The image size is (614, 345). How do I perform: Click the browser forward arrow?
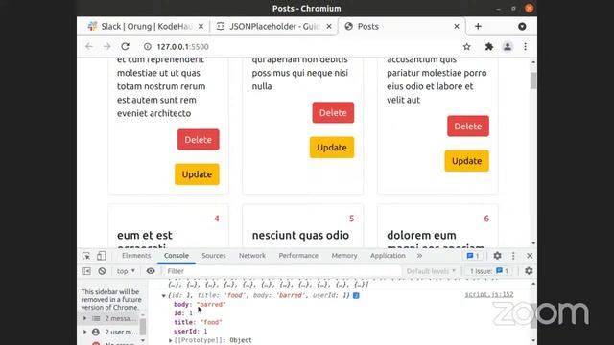coord(107,47)
